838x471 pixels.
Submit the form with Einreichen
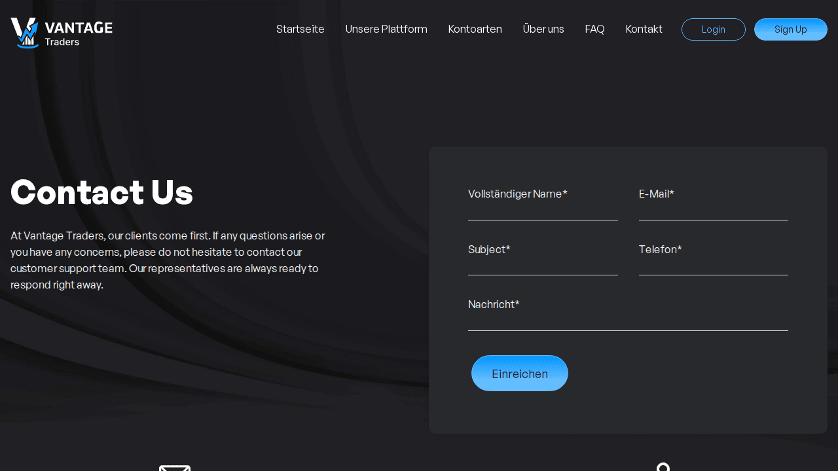click(520, 374)
